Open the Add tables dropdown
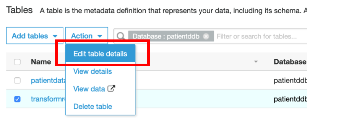 coord(34,36)
